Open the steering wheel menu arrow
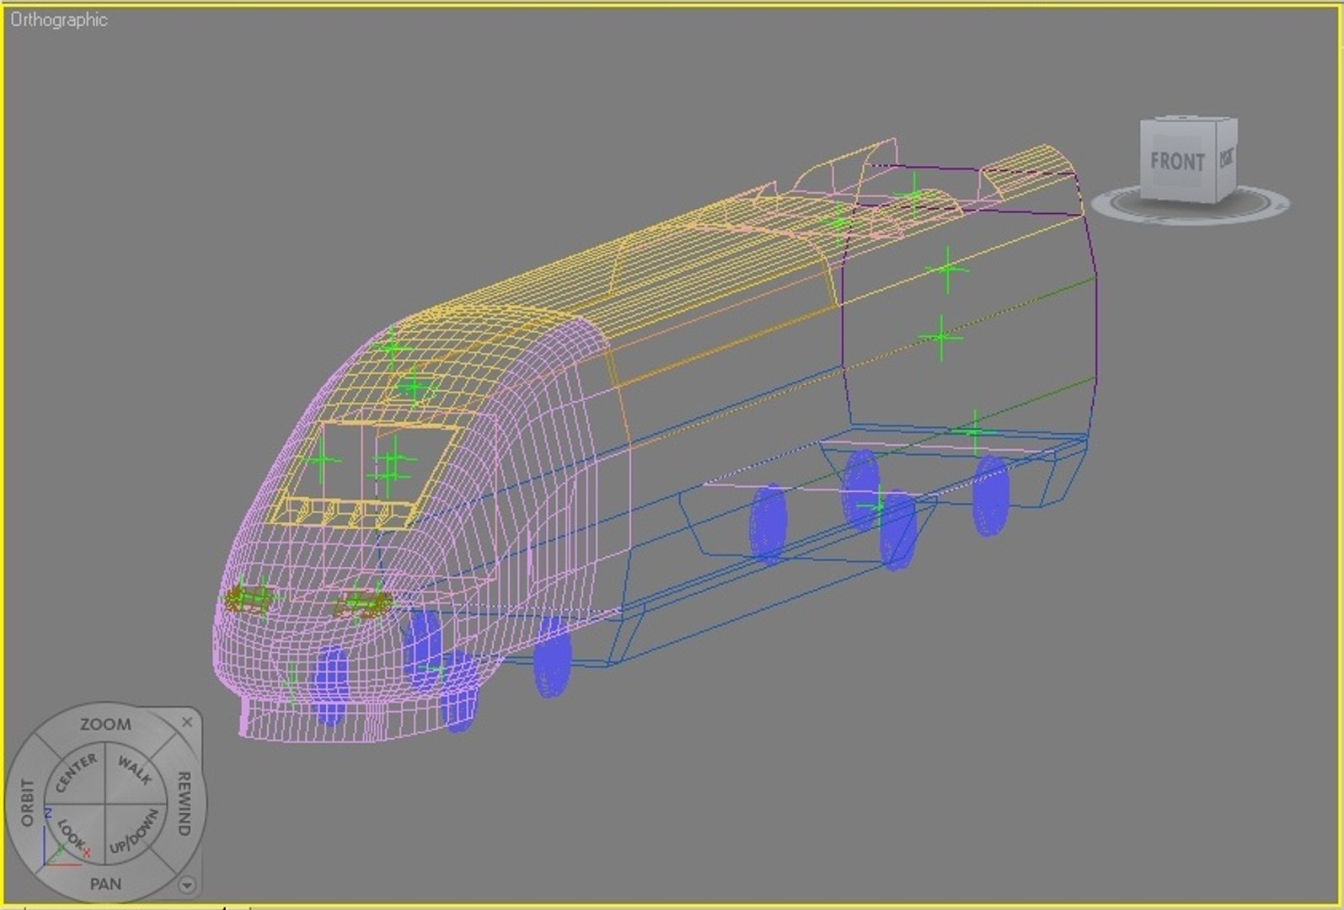 (187, 885)
